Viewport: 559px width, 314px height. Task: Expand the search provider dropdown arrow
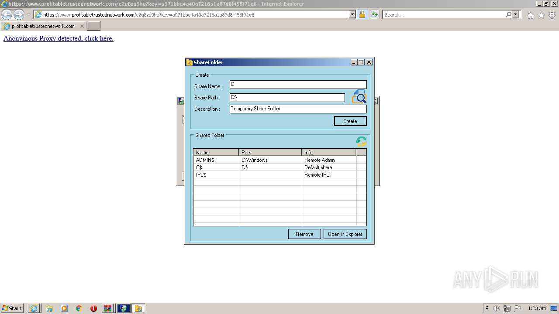pos(516,14)
